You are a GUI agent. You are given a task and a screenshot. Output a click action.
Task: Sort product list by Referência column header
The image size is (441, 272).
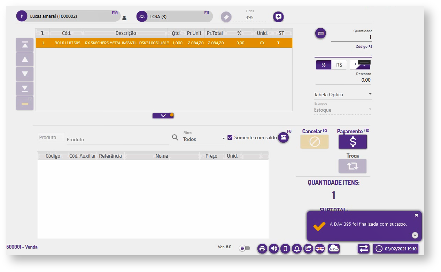pos(110,156)
